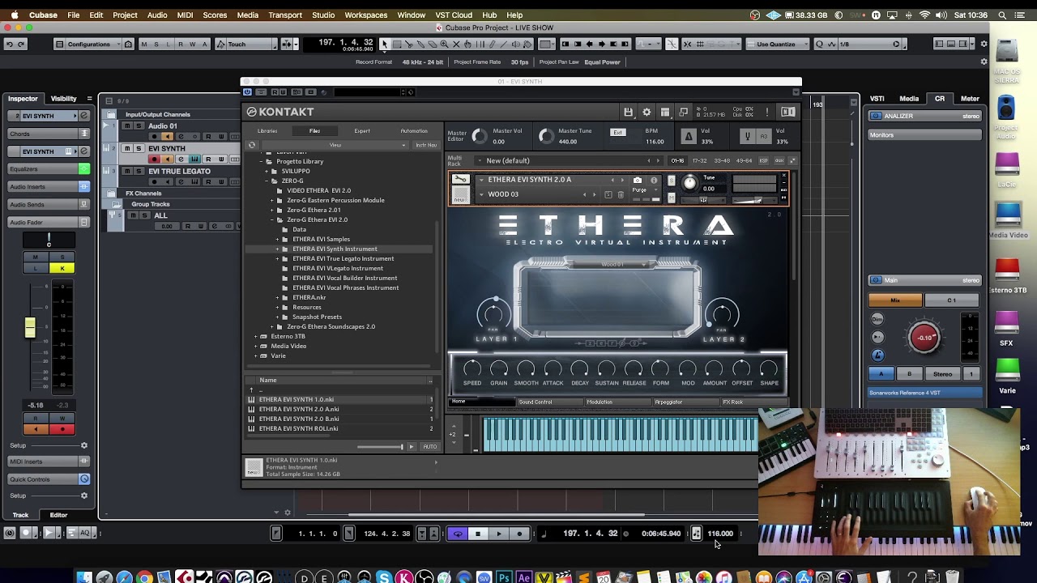
Task: Switch to Kontakt Automation tab
Action: click(x=414, y=131)
